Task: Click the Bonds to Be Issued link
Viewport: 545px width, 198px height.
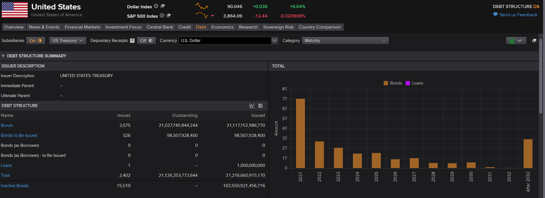Action: pyautogui.click(x=19, y=135)
